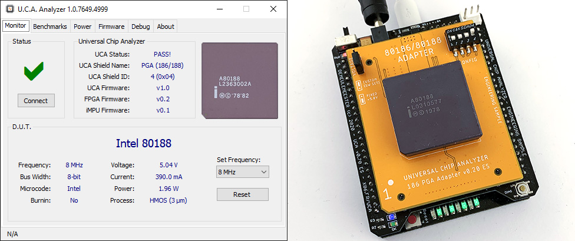Click the 390.0 mA current value

pos(168,177)
